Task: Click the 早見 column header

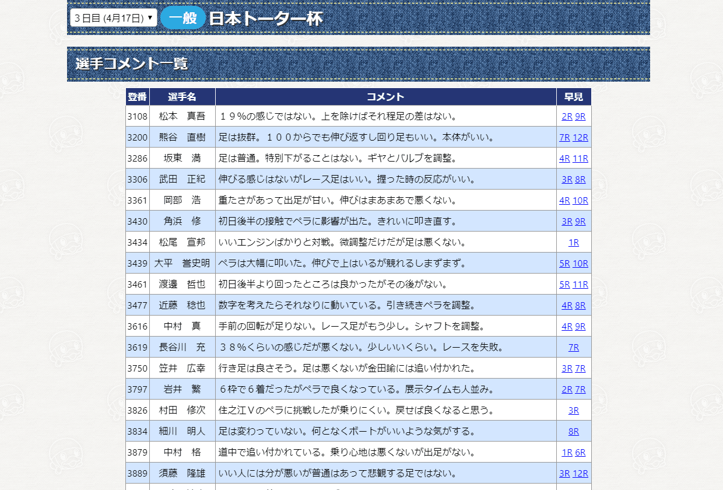Action: (574, 97)
